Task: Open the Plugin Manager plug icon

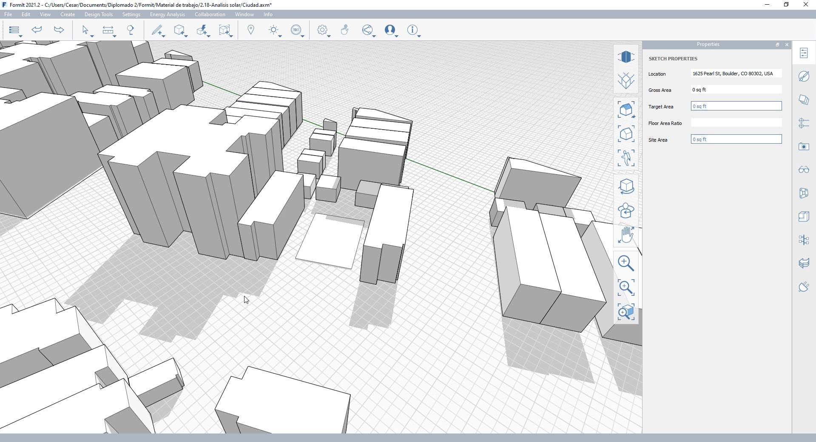Action: pyautogui.click(x=803, y=287)
